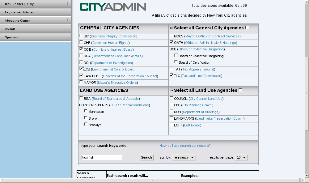Check Board of Certification checkbox
309x183 pixels.
coord(176,62)
